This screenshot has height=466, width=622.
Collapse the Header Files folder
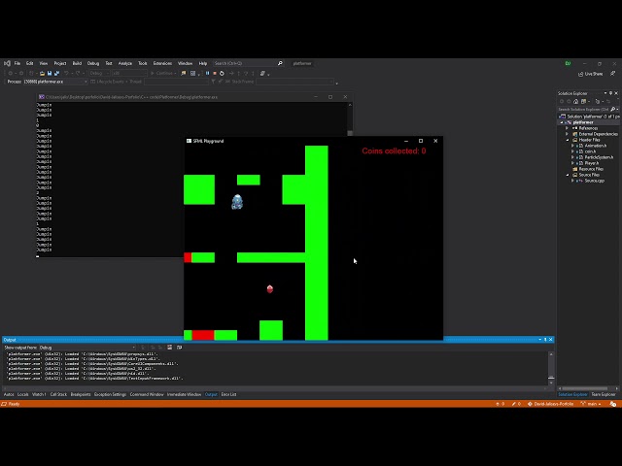(568, 140)
